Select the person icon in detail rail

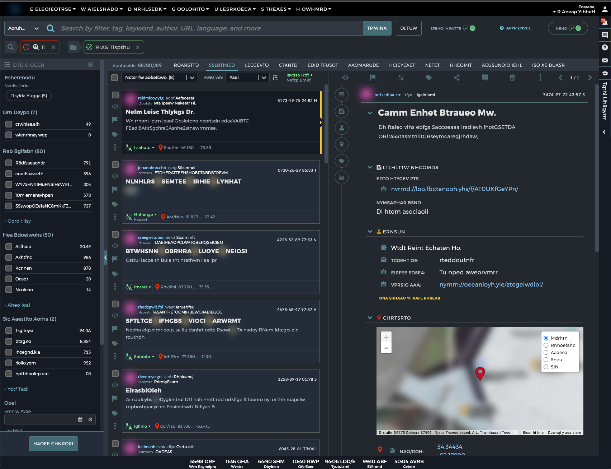click(342, 128)
